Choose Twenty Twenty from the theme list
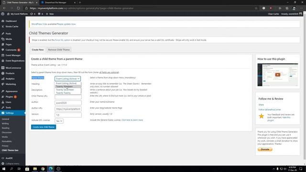This screenshot has width=306, height=172. click(x=68, y=93)
